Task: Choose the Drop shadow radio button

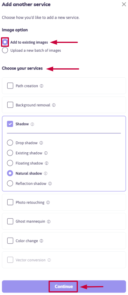Action: click(x=10, y=143)
